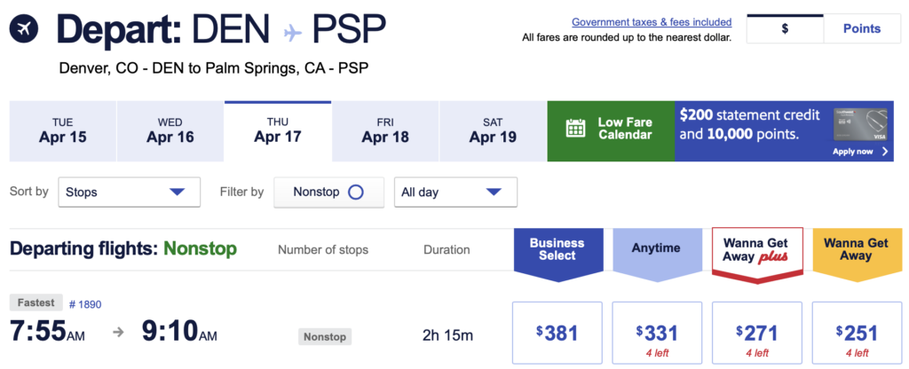Pick the $251 Wanna Get Away fare
The image size is (909, 369).
point(857,334)
